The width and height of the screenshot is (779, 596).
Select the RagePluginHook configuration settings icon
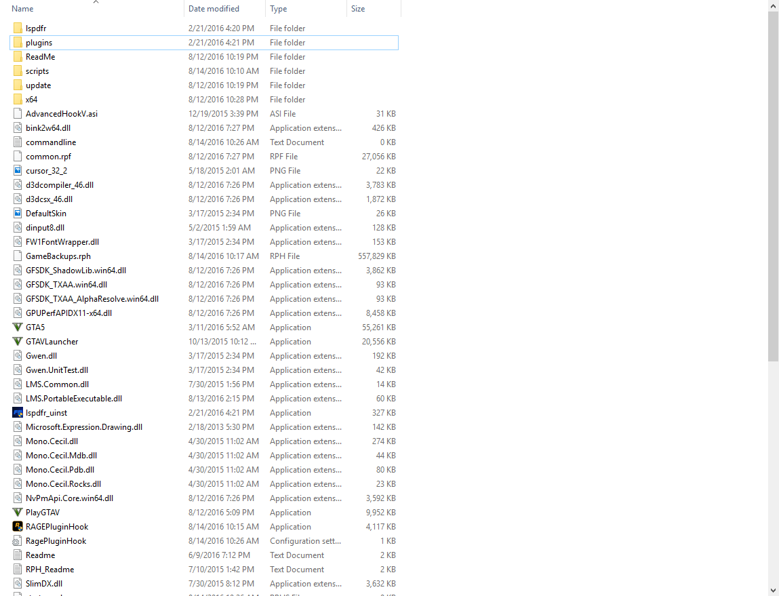[x=18, y=541]
